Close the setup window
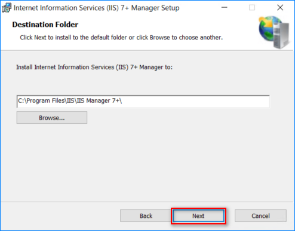Image resolution: width=295 pixels, height=231 pixels. 280,8
